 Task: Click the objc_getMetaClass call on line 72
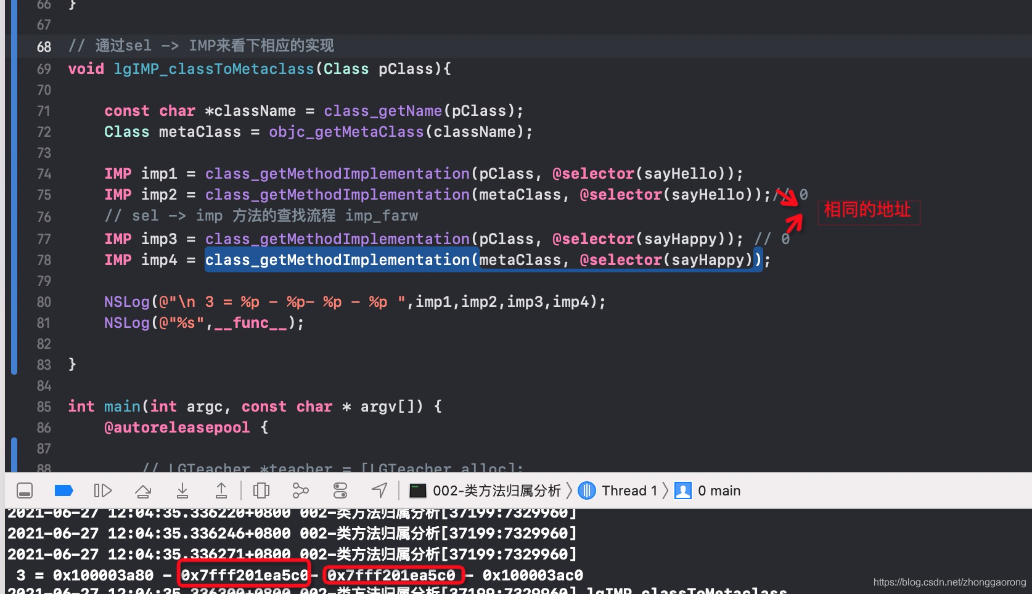(x=346, y=132)
